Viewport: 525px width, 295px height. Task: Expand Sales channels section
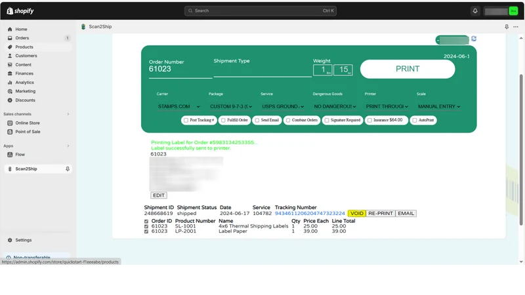68,114
